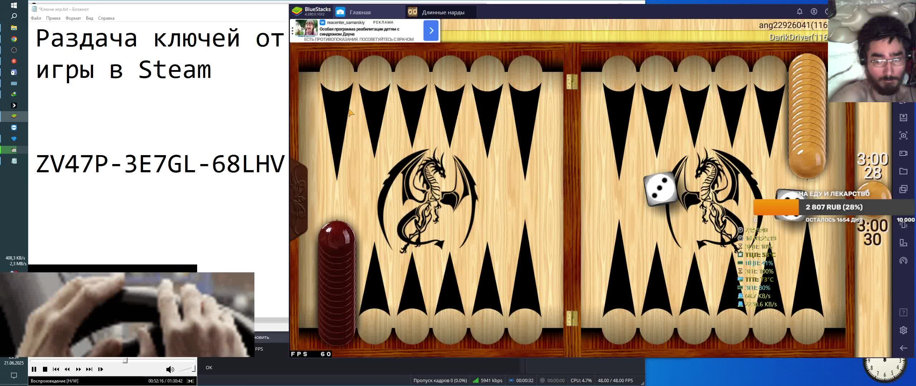Click BlueStacks back arrow
The image size is (916, 386).
click(903, 348)
